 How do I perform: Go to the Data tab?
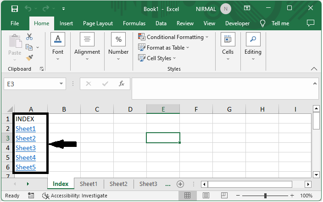[x=161, y=23]
